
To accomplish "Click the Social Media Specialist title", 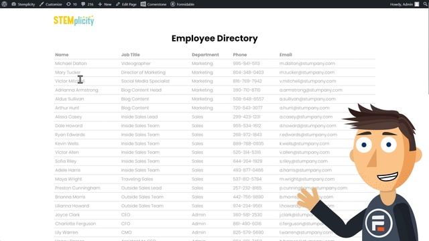I will 145,81.
